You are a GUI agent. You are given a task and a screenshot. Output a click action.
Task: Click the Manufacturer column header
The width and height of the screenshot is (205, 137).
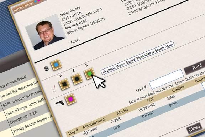coord(94,123)
